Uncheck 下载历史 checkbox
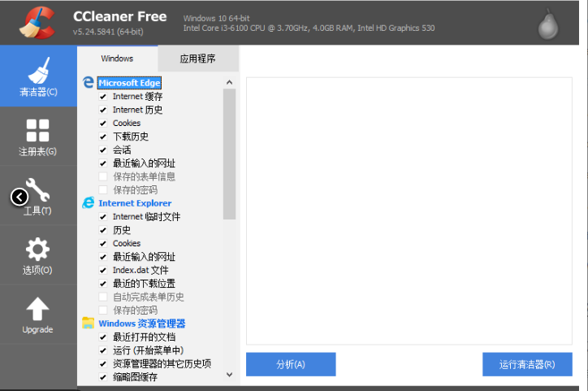Viewport: 588px width, 391px height. click(x=103, y=137)
